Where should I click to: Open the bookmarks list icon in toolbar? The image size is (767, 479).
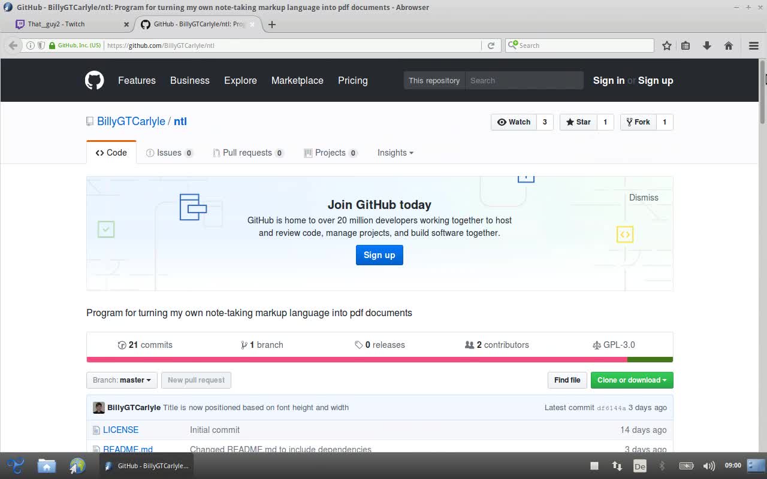point(686,46)
